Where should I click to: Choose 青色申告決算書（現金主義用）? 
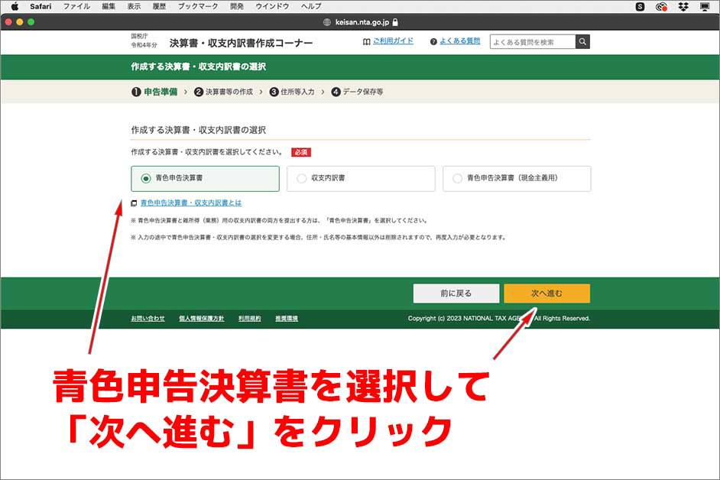pos(458,178)
